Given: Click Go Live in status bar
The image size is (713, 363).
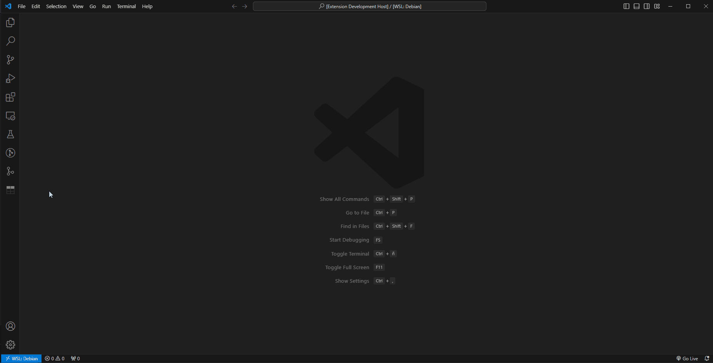Looking at the screenshot, I should pos(687,358).
